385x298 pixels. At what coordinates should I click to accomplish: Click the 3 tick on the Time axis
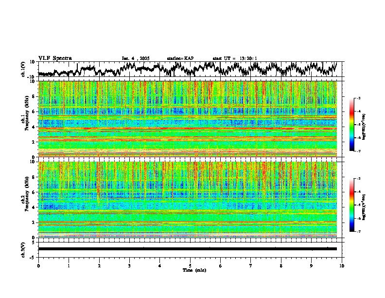129,266
